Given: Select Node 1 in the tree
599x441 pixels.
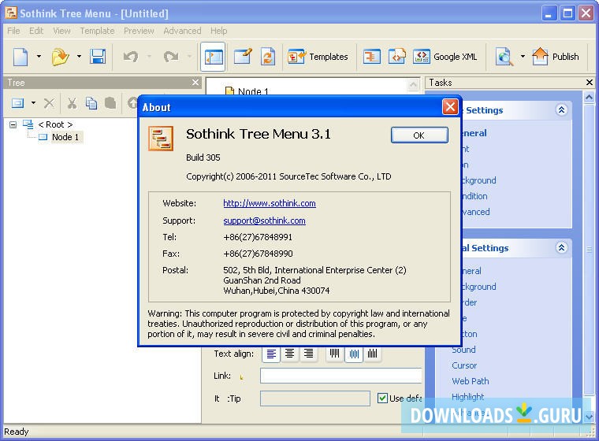Looking at the screenshot, I should [x=65, y=137].
